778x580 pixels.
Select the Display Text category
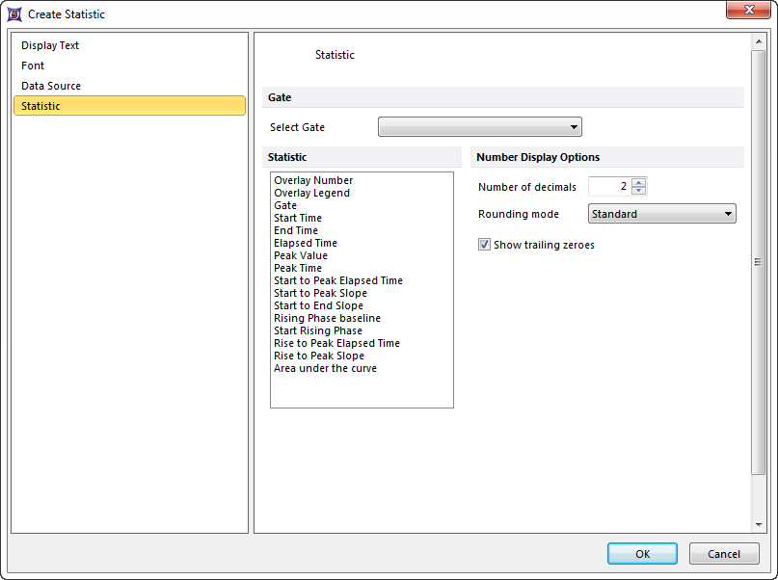[x=50, y=45]
